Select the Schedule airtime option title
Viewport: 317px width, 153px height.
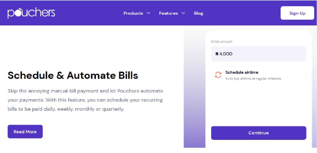pos(242,72)
